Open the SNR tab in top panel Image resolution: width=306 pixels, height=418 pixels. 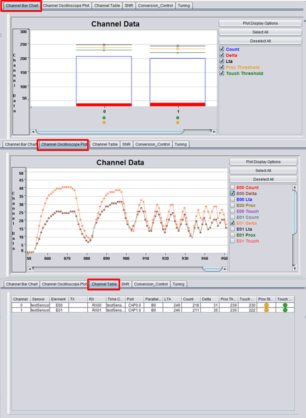pos(129,5)
